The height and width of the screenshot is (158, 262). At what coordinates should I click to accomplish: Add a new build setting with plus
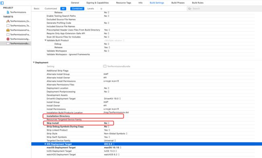101,9
